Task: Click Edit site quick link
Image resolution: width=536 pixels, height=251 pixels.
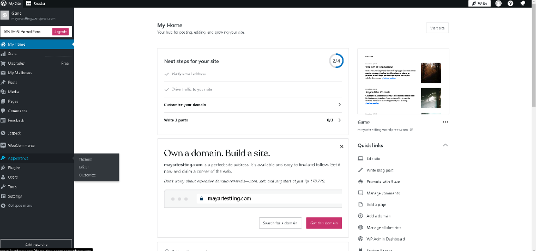Action: click(x=373, y=159)
